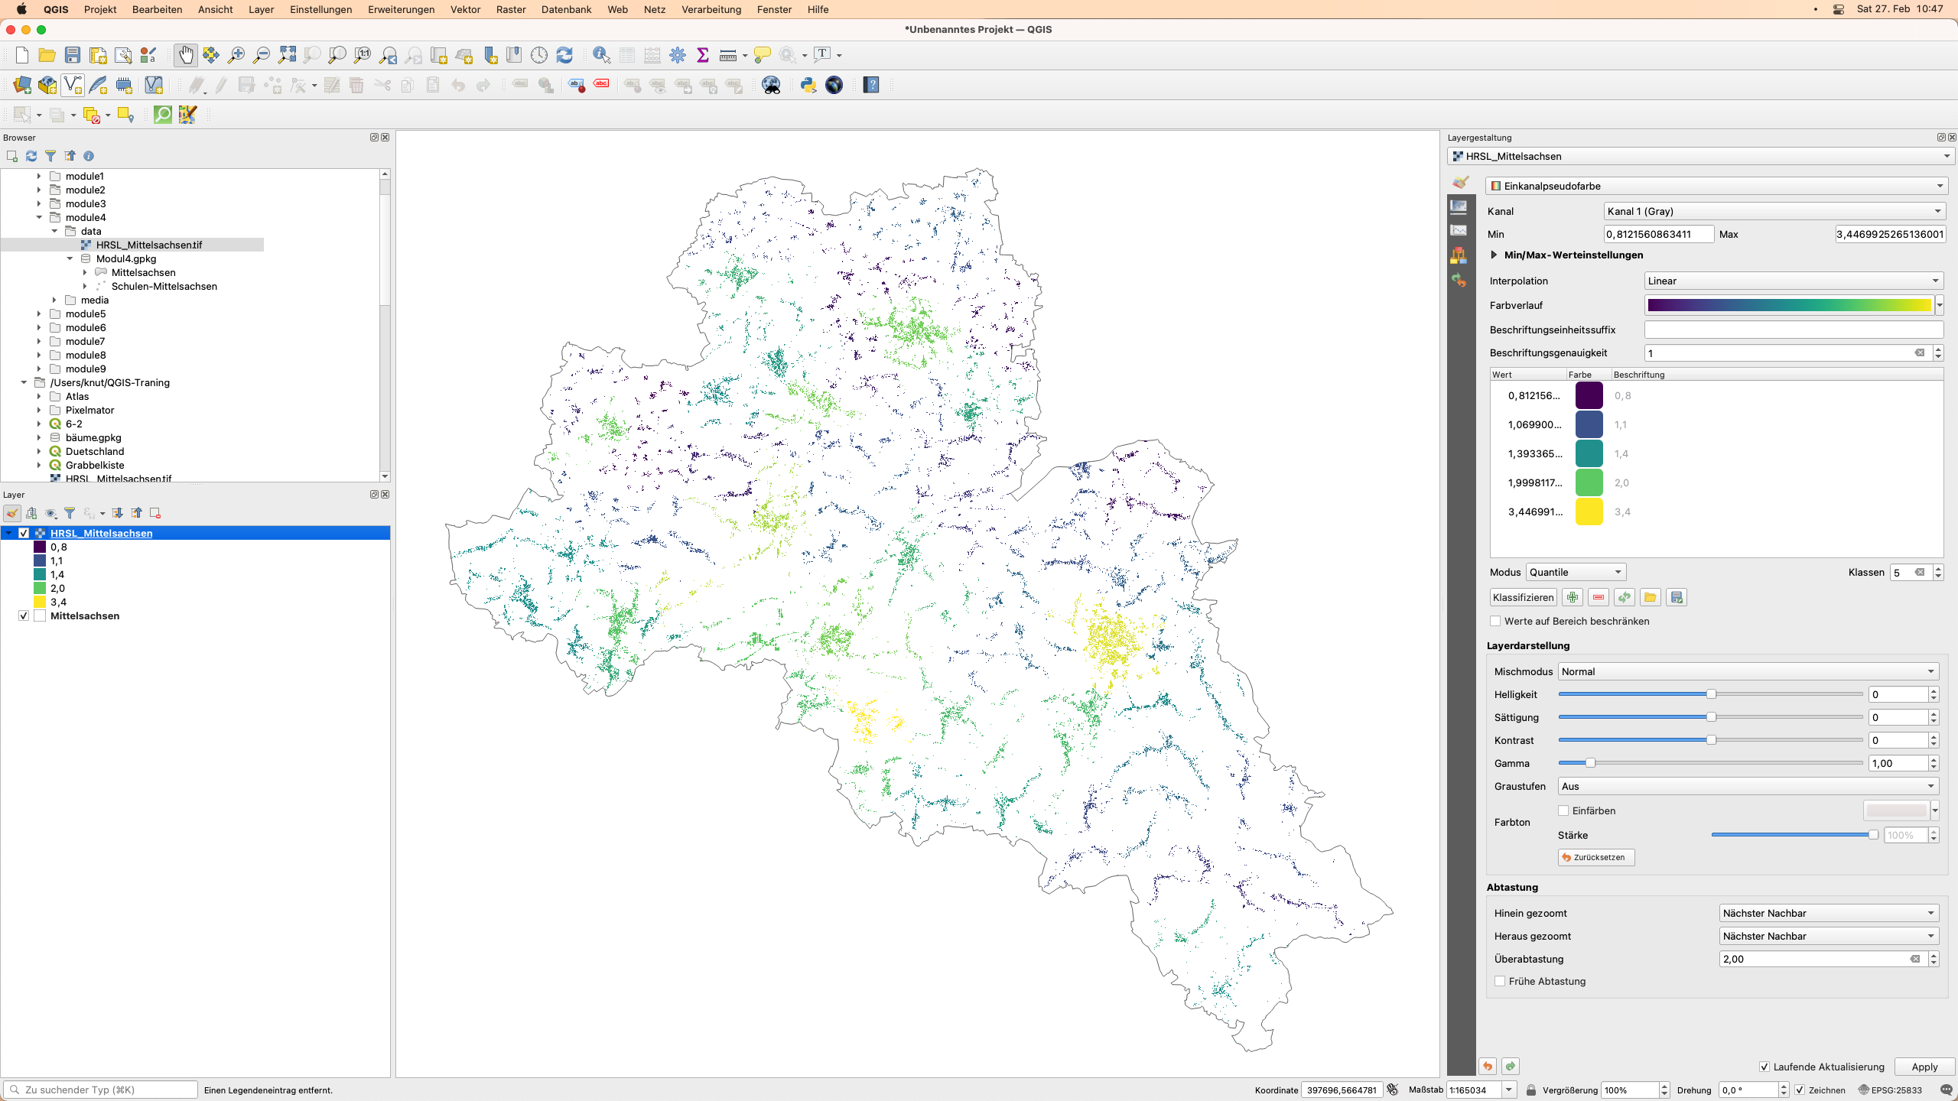Select the Layer Properties styling icon
The width and height of the screenshot is (1958, 1101).
point(1460,184)
